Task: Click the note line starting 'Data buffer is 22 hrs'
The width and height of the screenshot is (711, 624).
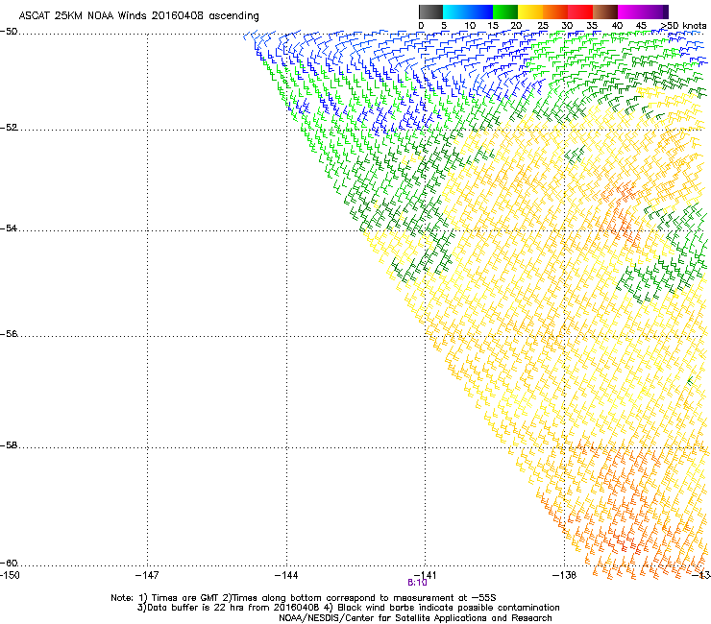Action: [x=348, y=608]
